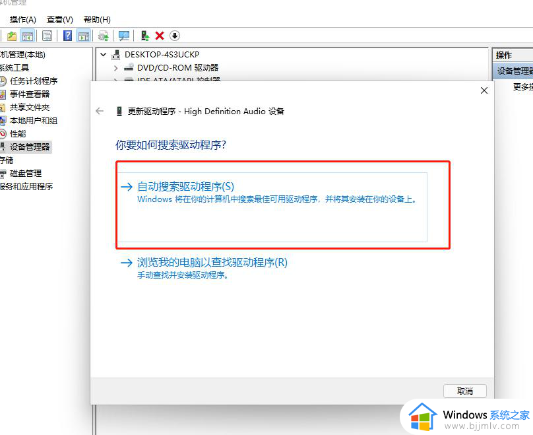Open the 查看(V) menu

click(x=60, y=20)
